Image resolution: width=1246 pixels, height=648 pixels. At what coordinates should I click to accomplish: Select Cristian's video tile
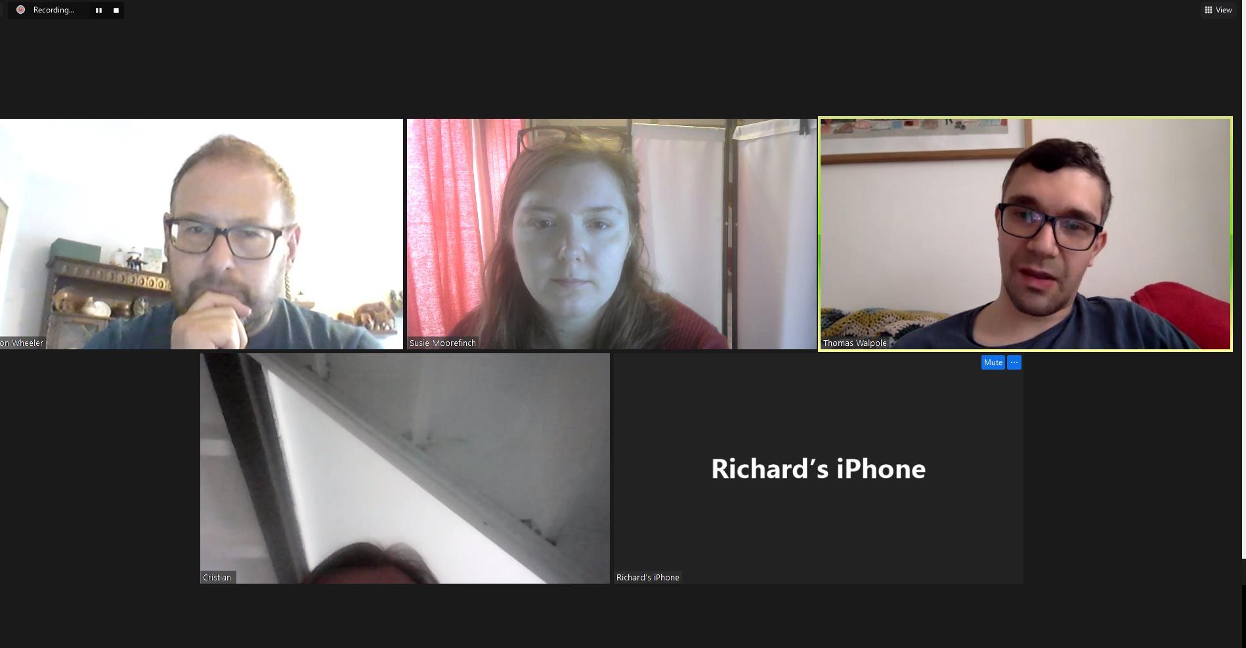click(x=405, y=468)
